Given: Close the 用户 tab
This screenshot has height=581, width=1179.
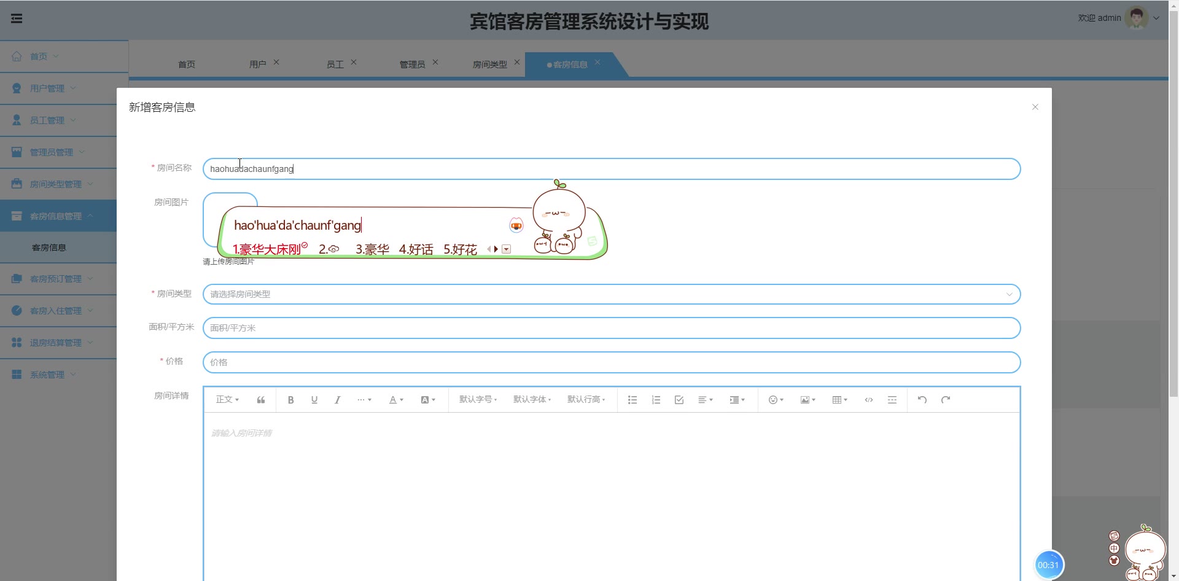Looking at the screenshot, I should tap(276, 63).
